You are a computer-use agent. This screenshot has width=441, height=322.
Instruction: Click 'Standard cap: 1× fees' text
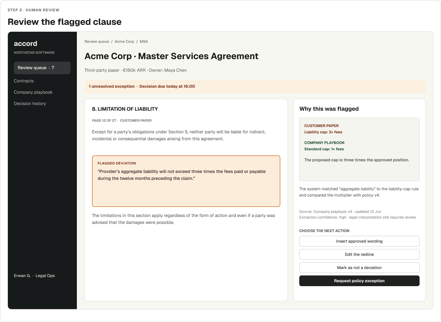[324, 149]
